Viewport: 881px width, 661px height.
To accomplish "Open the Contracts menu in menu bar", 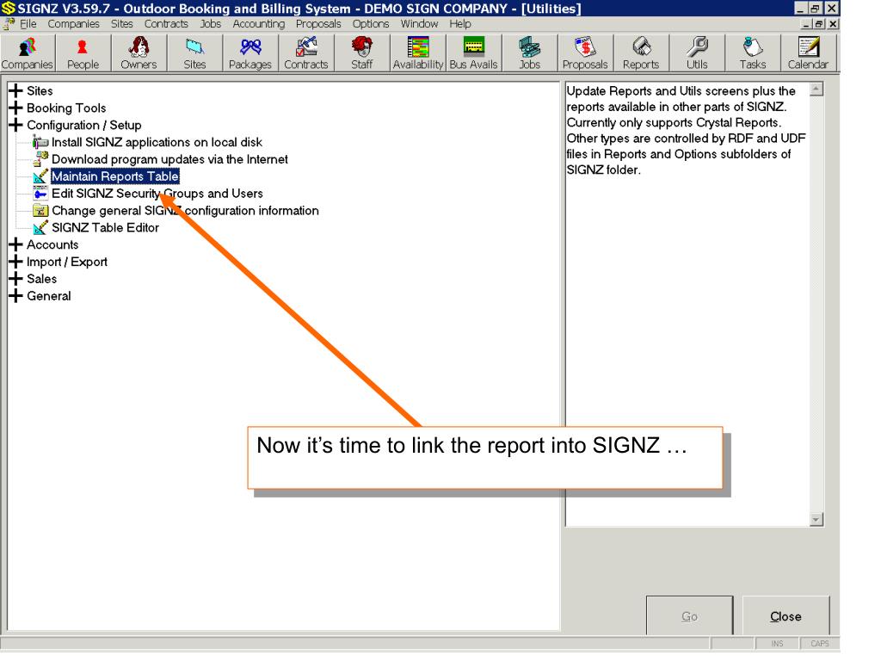I will point(166,23).
